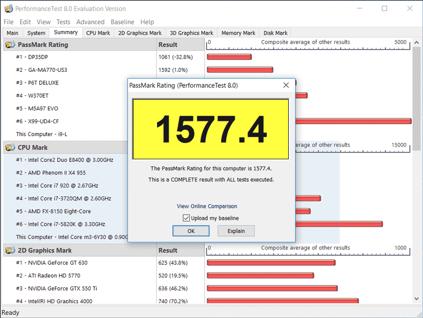Click the 2D Graphics Mark Result column header

[x=180, y=250]
